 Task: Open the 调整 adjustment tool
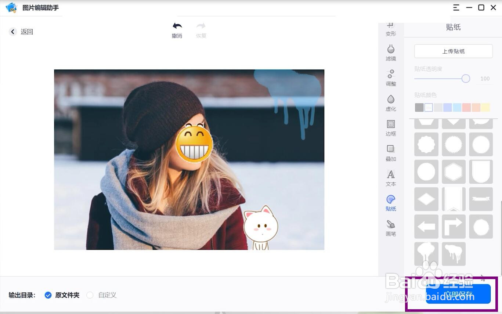[391, 78]
